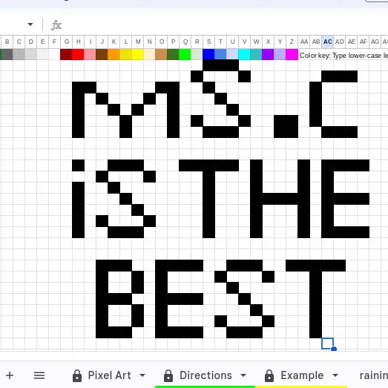Select column B header

(7, 42)
